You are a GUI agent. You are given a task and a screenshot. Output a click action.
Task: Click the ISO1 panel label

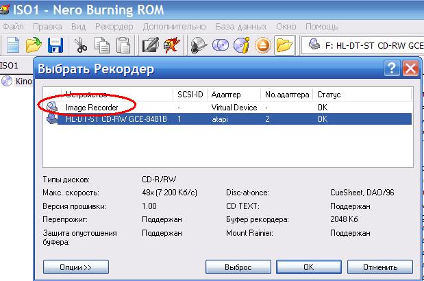coord(9,65)
